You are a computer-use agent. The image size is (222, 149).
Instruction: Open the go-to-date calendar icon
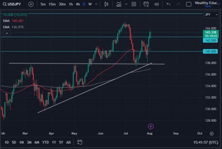(x=79, y=142)
